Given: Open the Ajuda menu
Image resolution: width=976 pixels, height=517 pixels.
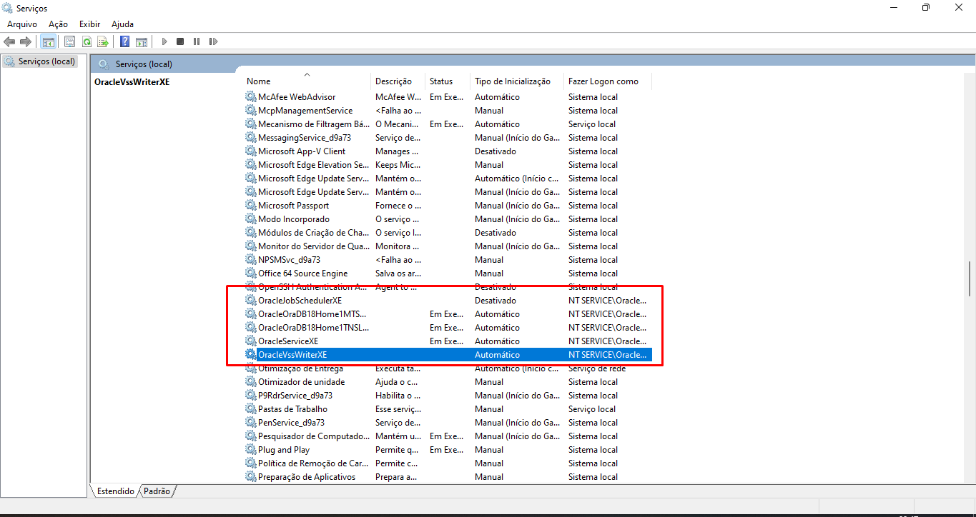Looking at the screenshot, I should click(x=122, y=24).
